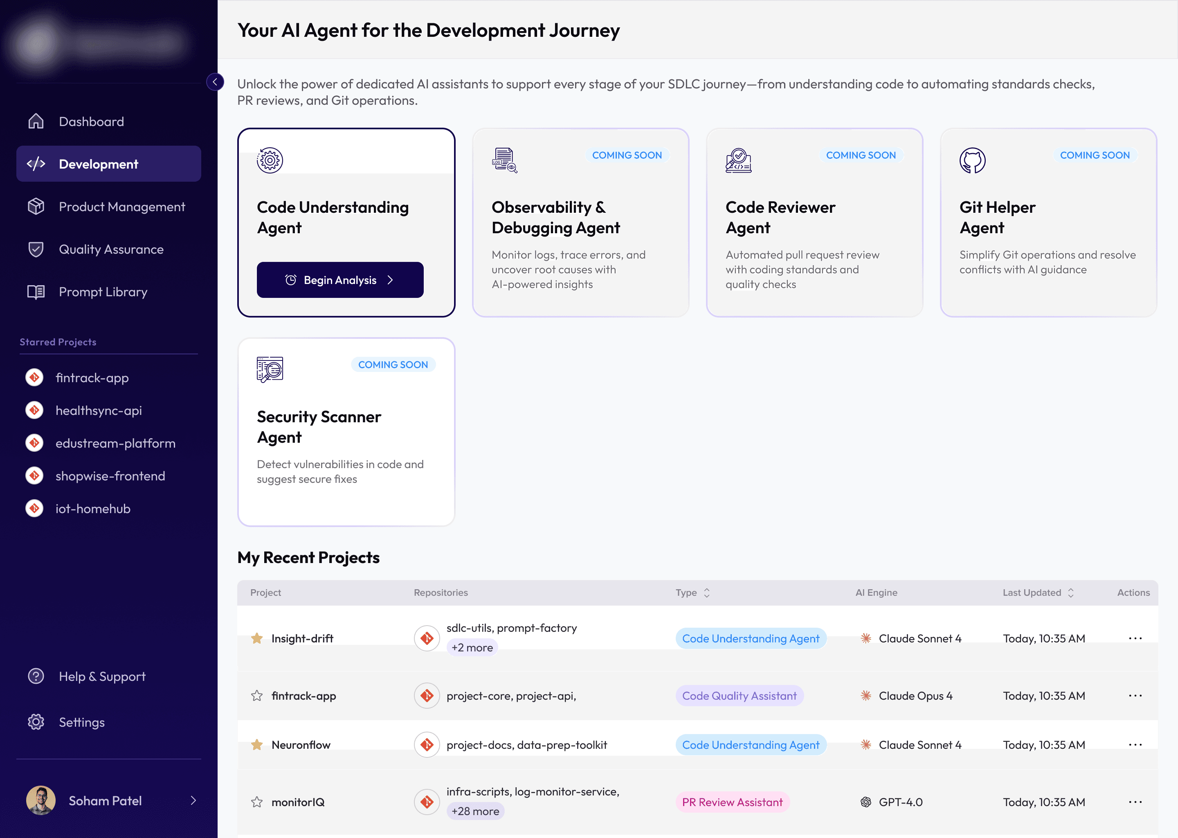Click the Code Understanding Agent gear icon

coord(270,160)
